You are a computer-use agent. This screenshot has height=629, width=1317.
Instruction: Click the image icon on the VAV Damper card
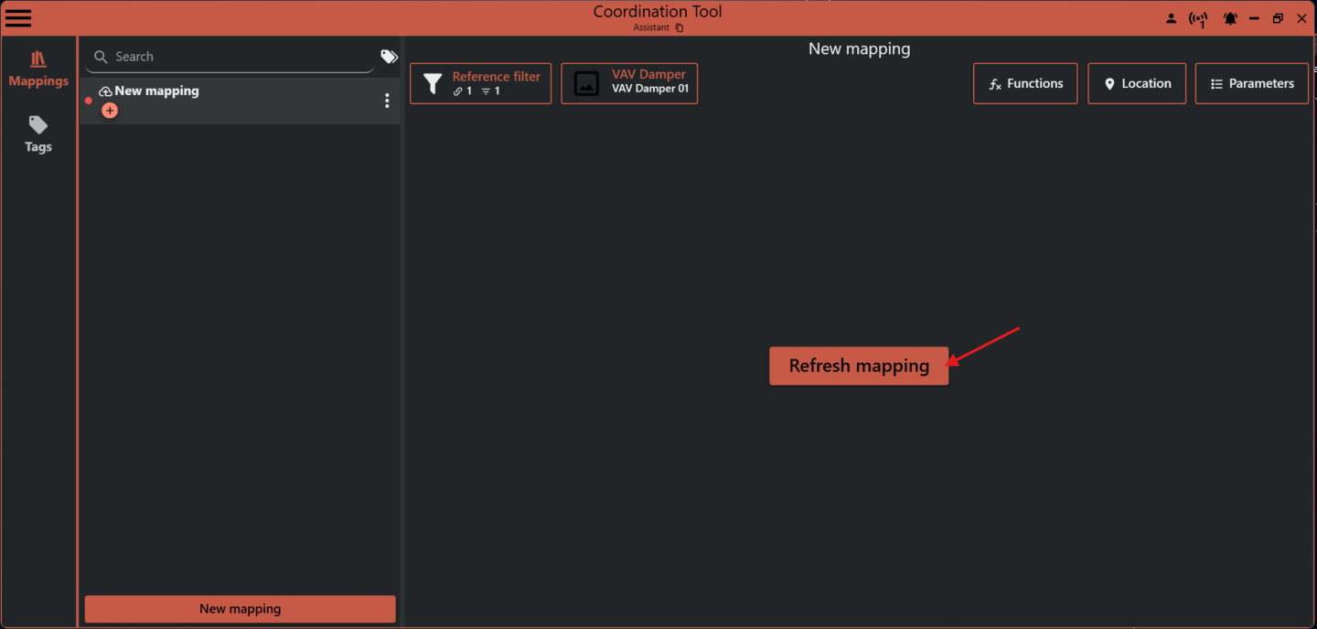pyautogui.click(x=585, y=83)
